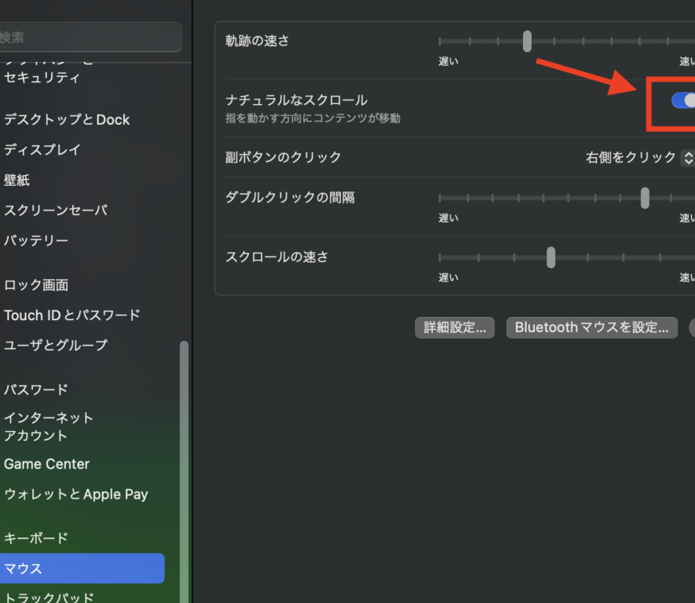Viewport: 695px width, 603px height.
Task: Open キーボード settings in the sidebar
Action: (36, 538)
